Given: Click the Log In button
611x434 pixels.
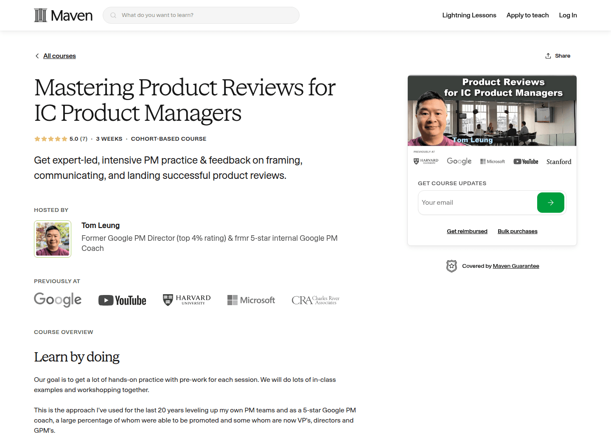Looking at the screenshot, I should tap(568, 15).
